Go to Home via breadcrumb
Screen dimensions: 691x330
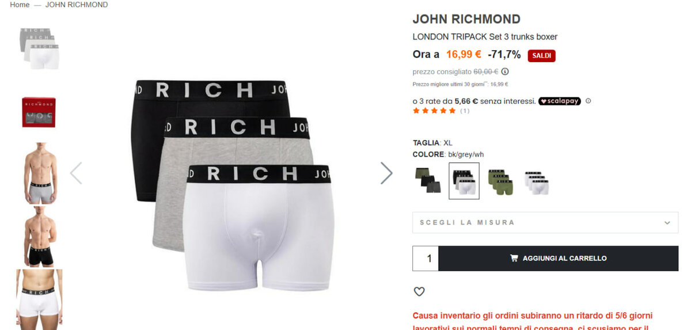pos(20,5)
